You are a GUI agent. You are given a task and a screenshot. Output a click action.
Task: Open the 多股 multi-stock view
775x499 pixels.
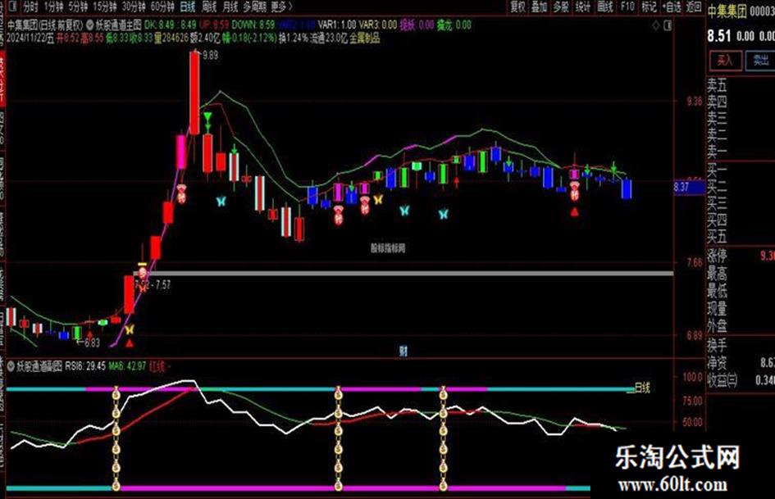pos(561,7)
